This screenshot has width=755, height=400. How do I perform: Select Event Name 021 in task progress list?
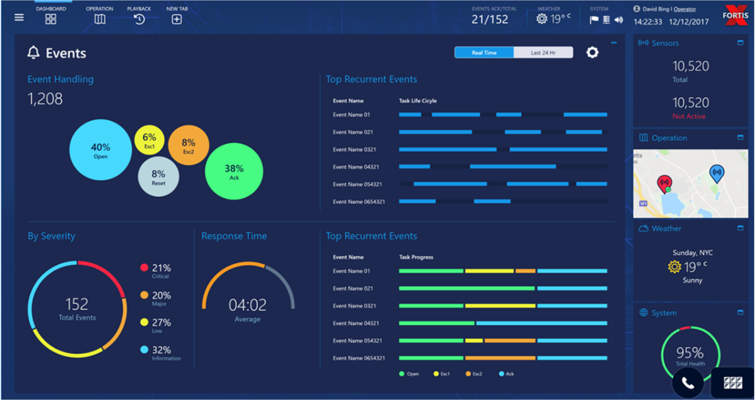tap(353, 289)
